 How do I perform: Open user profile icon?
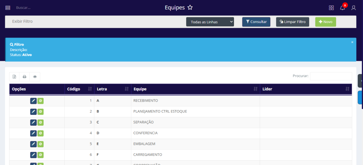[353, 8]
